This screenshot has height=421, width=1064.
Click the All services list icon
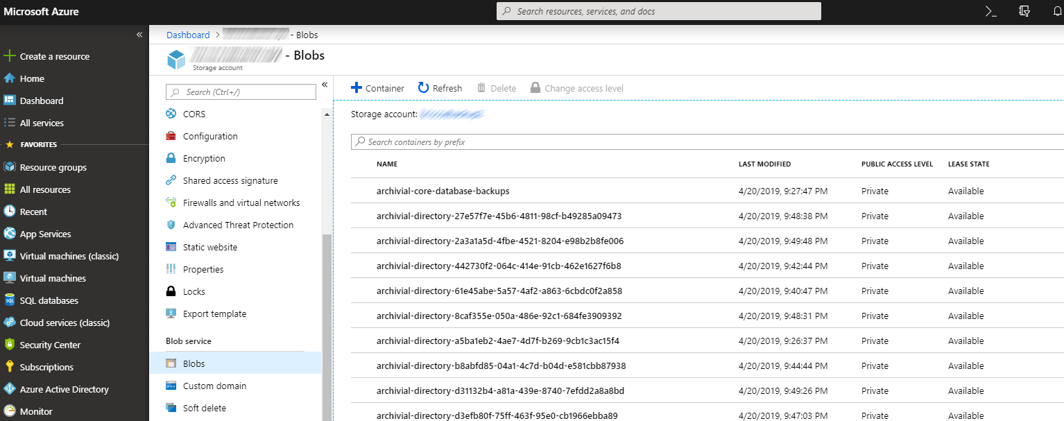pyautogui.click(x=10, y=123)
